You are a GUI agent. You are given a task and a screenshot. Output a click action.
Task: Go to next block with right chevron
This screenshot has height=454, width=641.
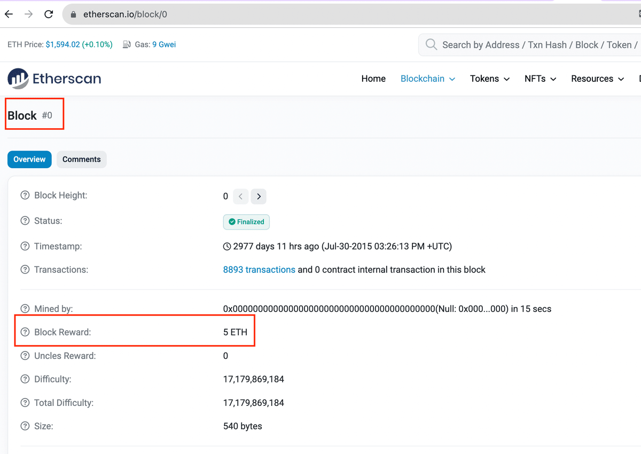coord(259,197)
